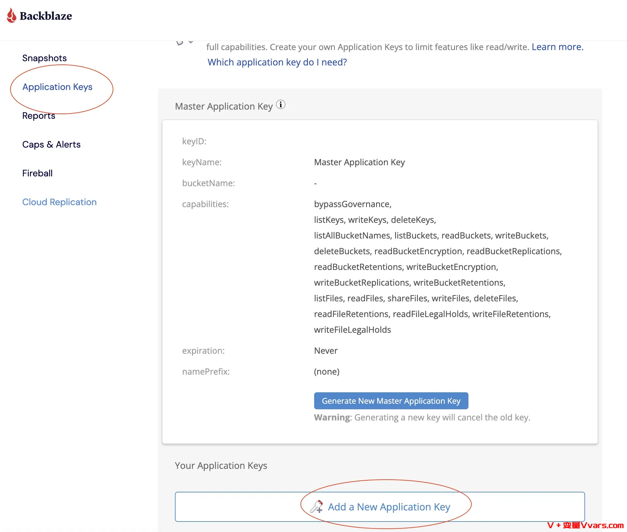The height and width of the screenshot is (532, 627).
Task: Follow the Learn more link
Action: point(558,47)
